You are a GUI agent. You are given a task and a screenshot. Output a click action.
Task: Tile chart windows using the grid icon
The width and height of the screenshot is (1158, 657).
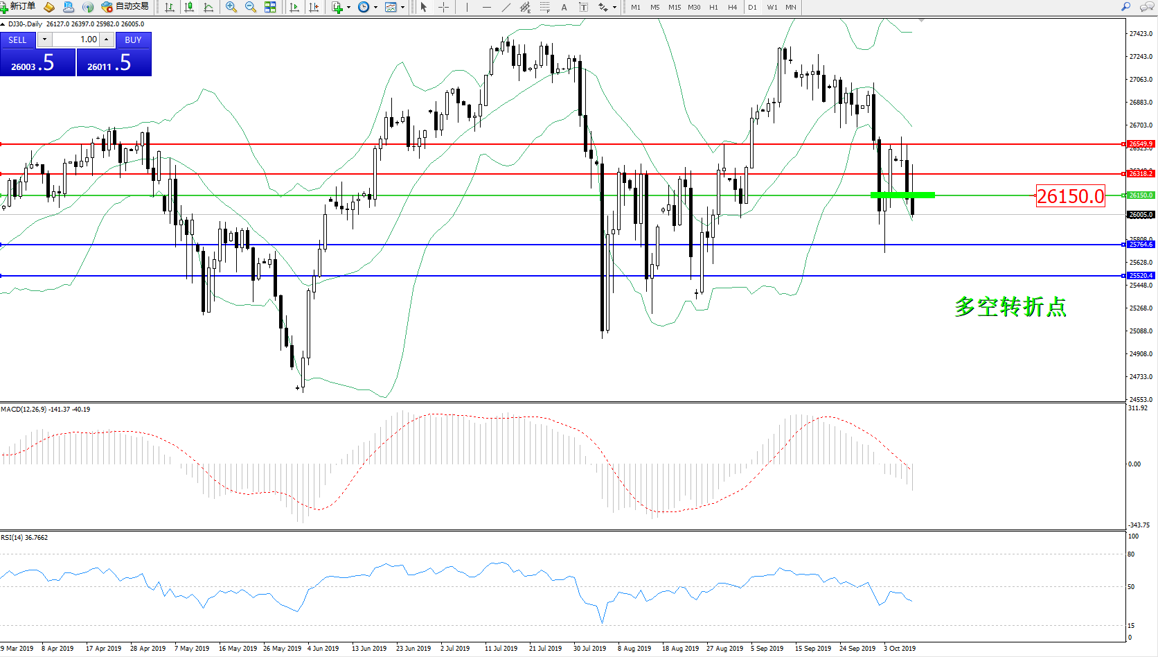point(270,7)
